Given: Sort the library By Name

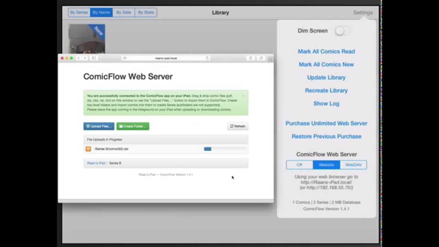Looking at the screenshot, I should click(x=102, y=12).
